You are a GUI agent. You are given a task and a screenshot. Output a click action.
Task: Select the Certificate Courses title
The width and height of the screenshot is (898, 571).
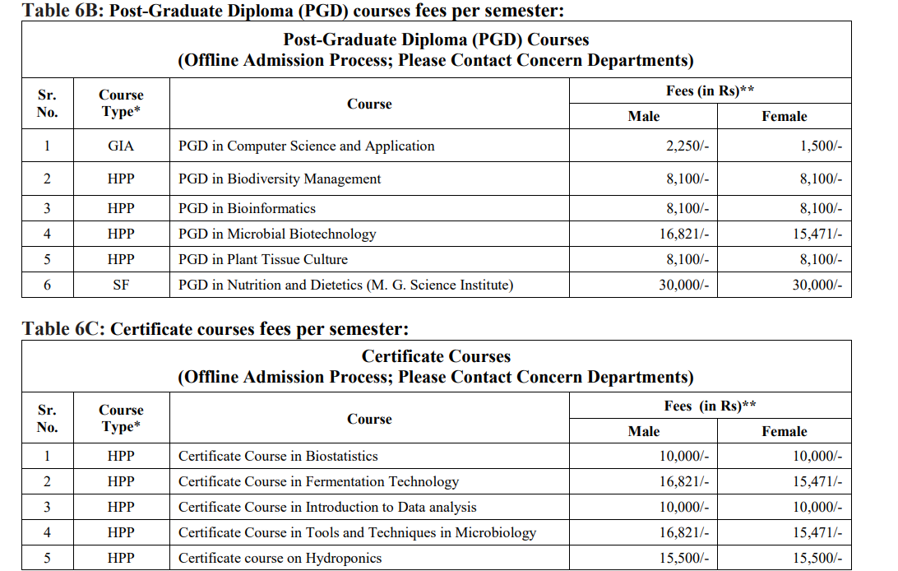pyautogui.click(x=436, y=356)
